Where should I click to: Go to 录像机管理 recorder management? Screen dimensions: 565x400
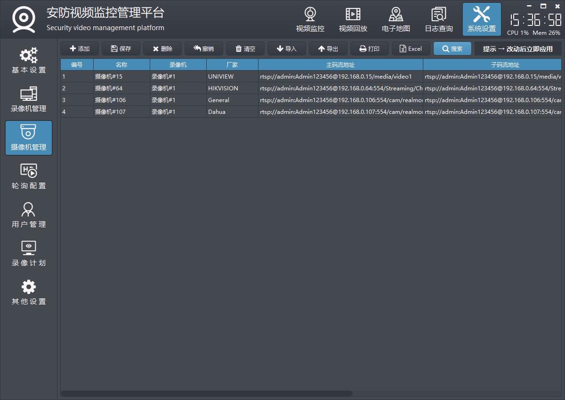tap(29, 99)
